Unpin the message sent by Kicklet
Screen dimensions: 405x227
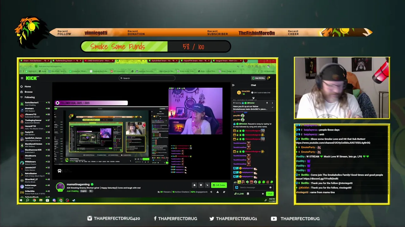pyautogui.click(x=267, y=103)
